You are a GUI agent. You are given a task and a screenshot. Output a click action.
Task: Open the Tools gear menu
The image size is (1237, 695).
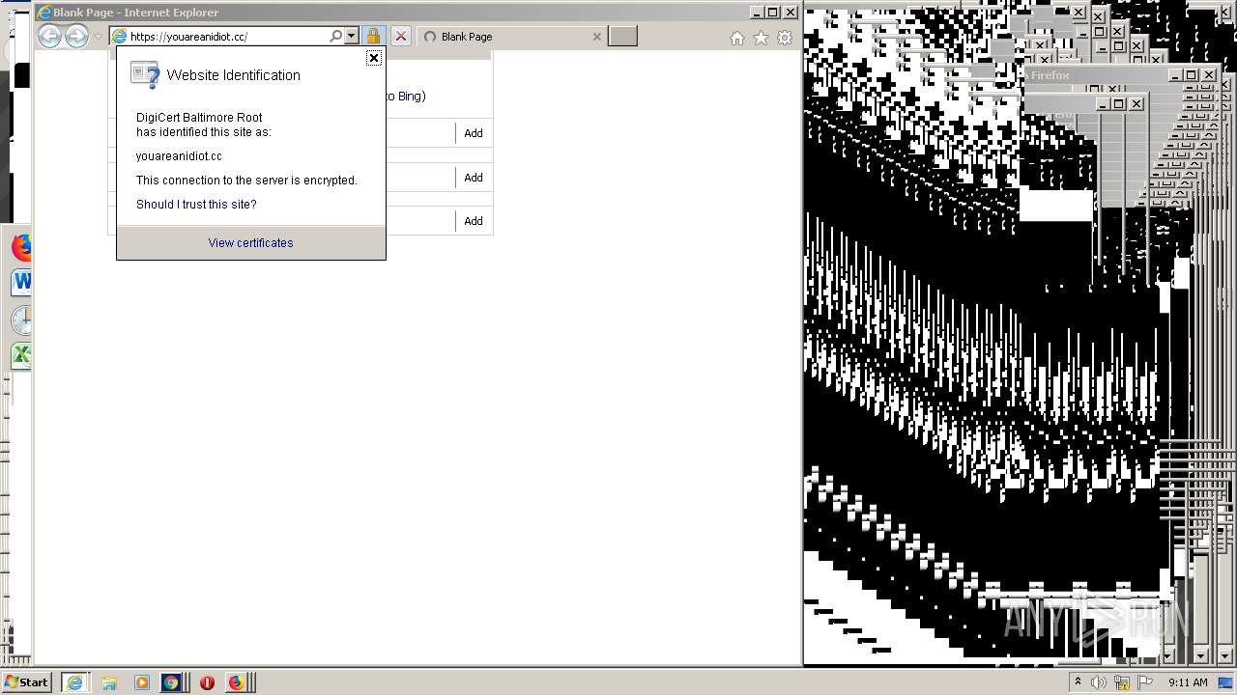[785, 38]
